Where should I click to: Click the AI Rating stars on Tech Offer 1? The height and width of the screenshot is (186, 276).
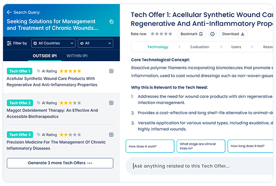click(x=70, y=71)
